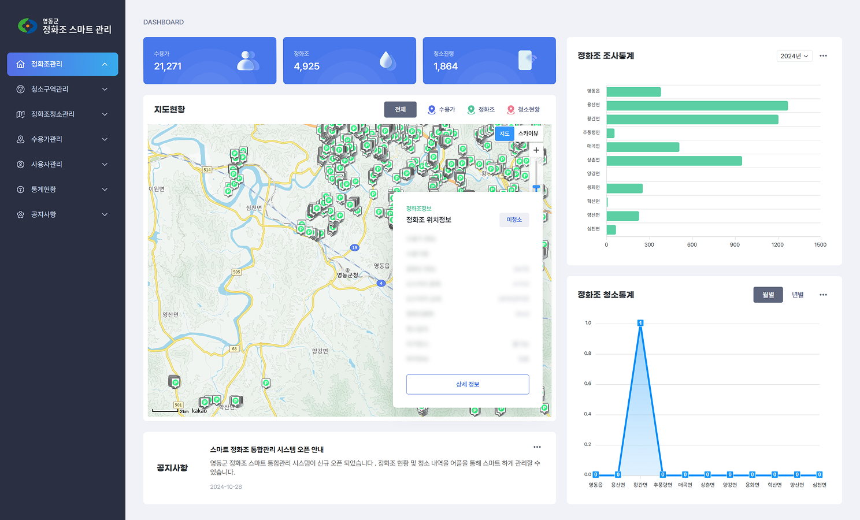The height and width of the screenshot is (520, 860).
Task: Click the 상세 정보 button
Action: [468, 384]
